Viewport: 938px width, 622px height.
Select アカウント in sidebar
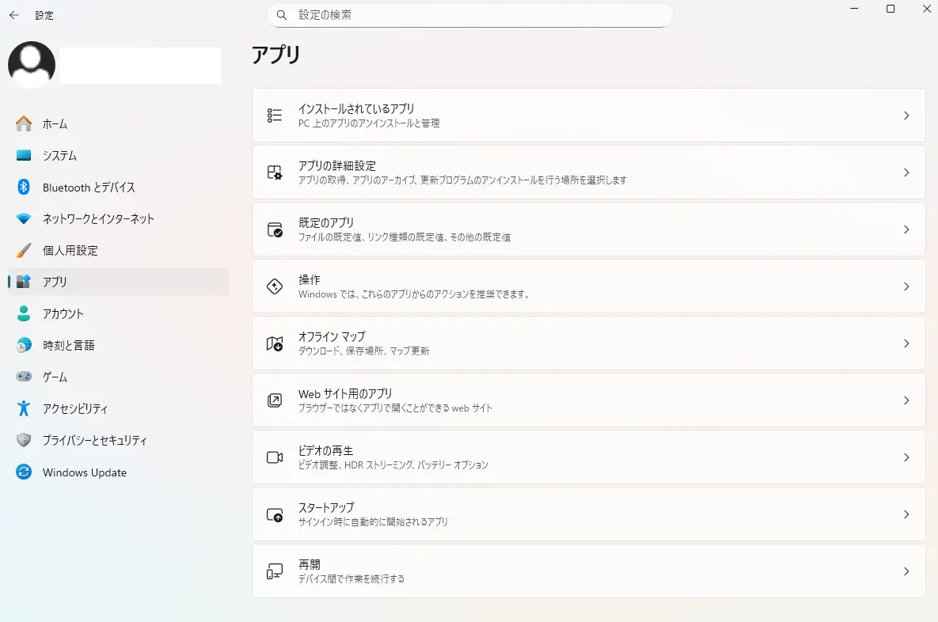119,313
